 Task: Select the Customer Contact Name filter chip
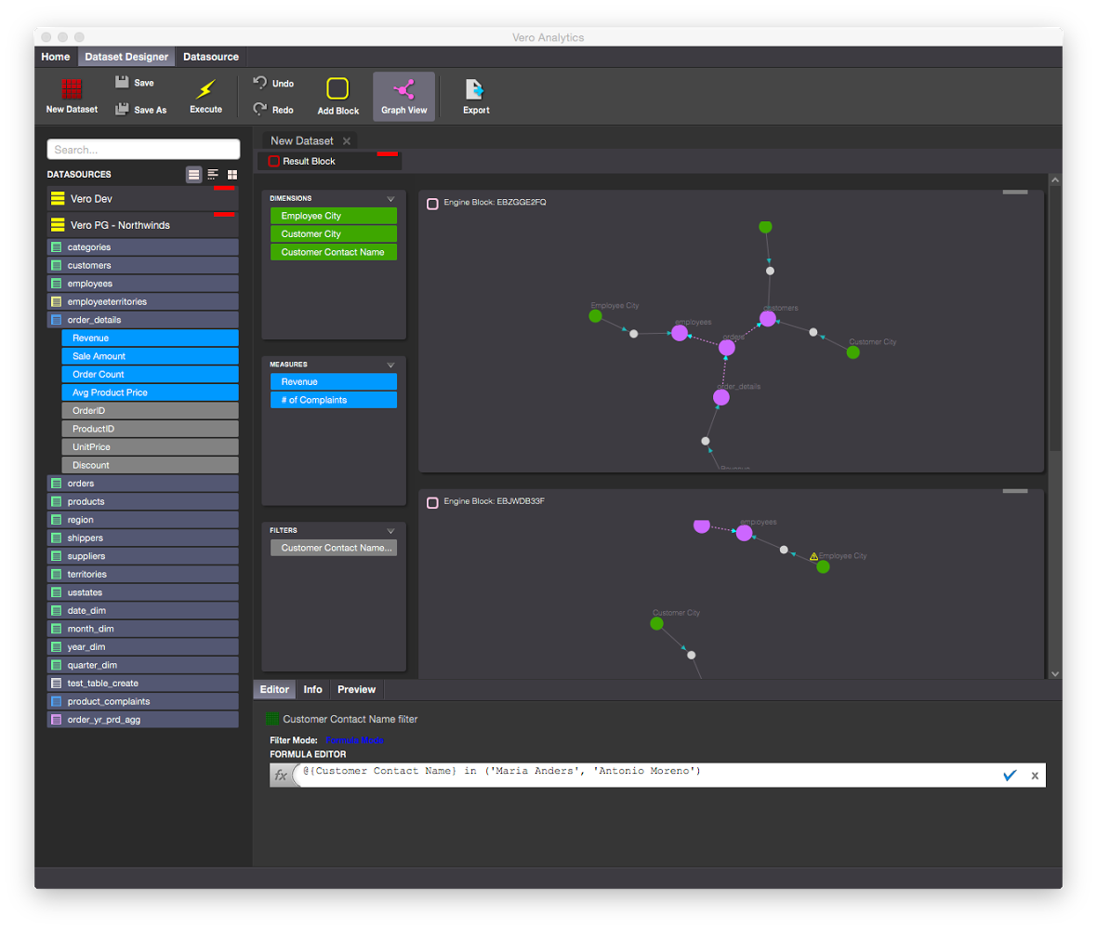tap(334, 548)
